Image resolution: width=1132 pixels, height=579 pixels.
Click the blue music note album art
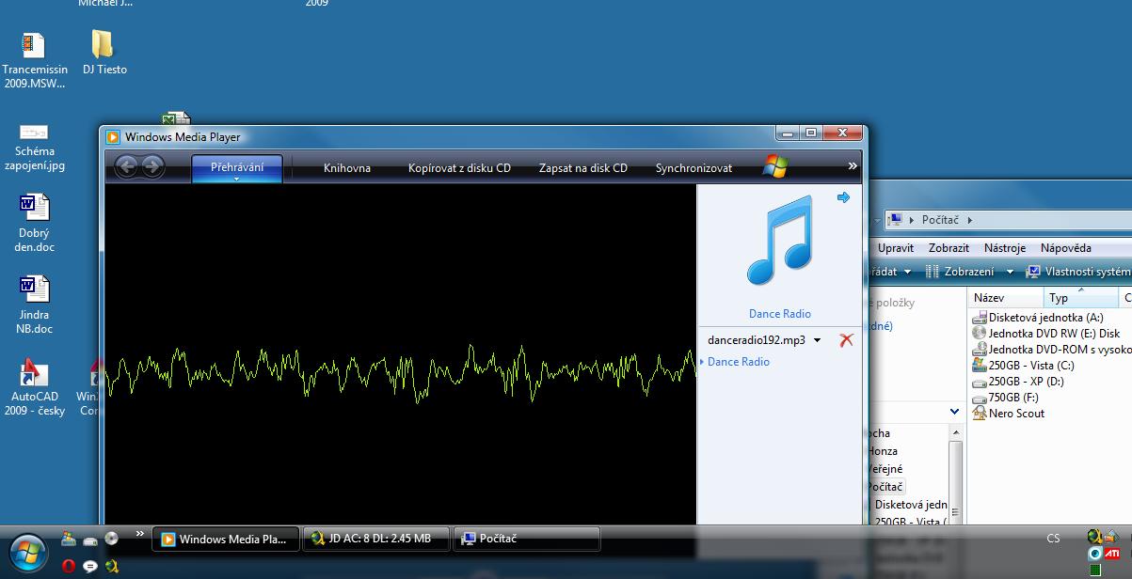[x=779, y=241]
